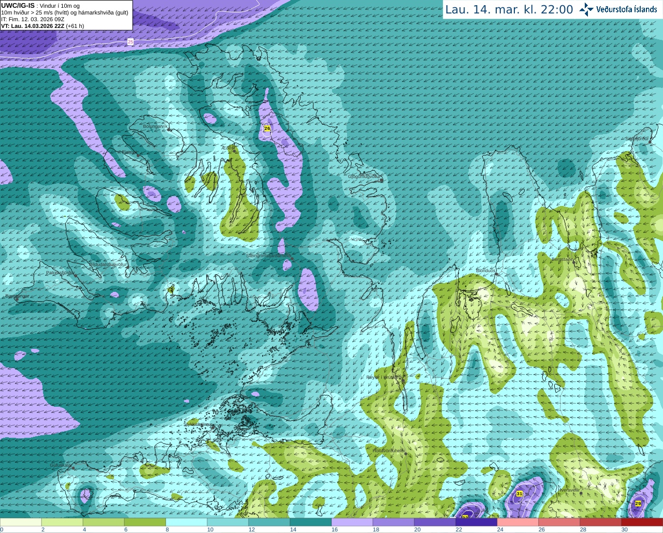Click the Stykkishólmur station label
The image size is (663, 533).
pyautogui.click(x=198, y=424)
